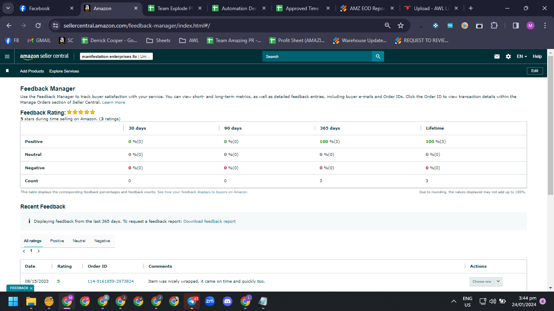The image size is (554, 311).
Task: Open the Telegram app in the taskbar
Action: pos(192,301)
